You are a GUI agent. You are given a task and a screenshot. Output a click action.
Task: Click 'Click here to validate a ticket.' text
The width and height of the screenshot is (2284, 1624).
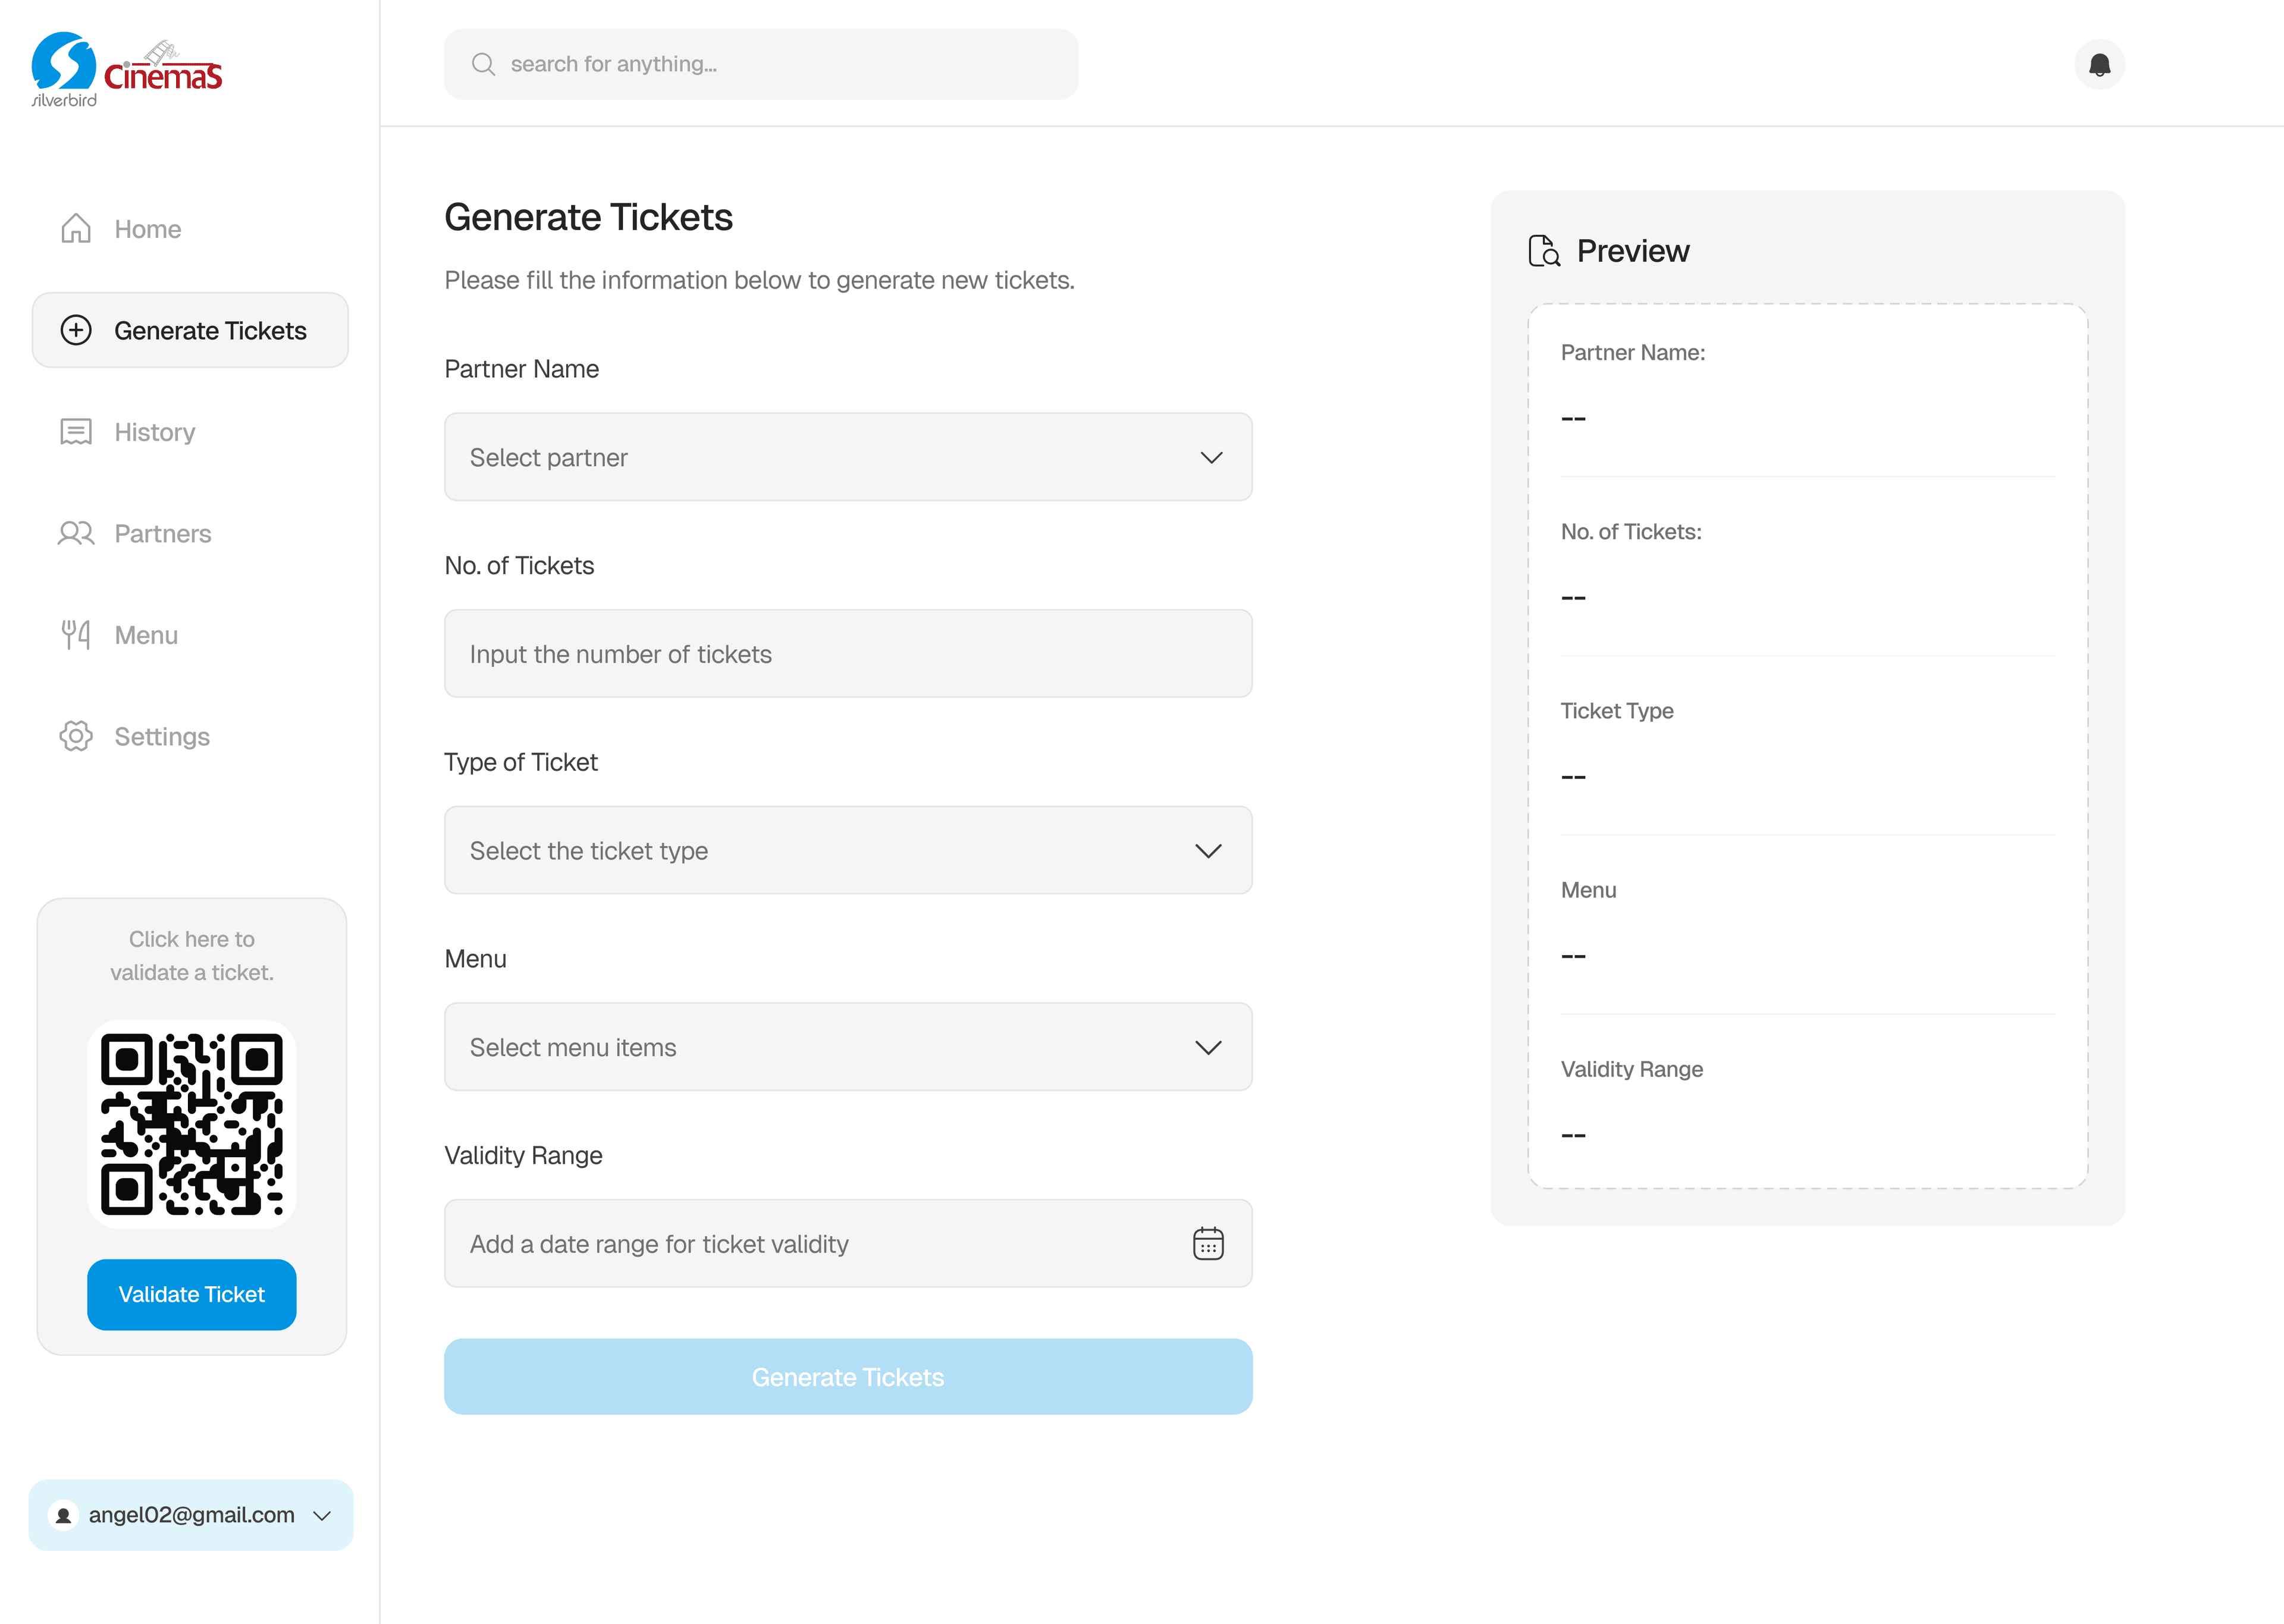192,956
